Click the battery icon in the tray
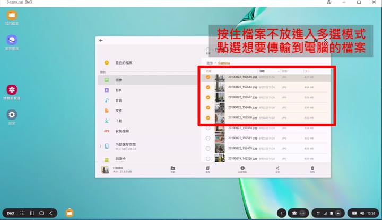Screen dimensions: 382x220 (x=331, y=213)
